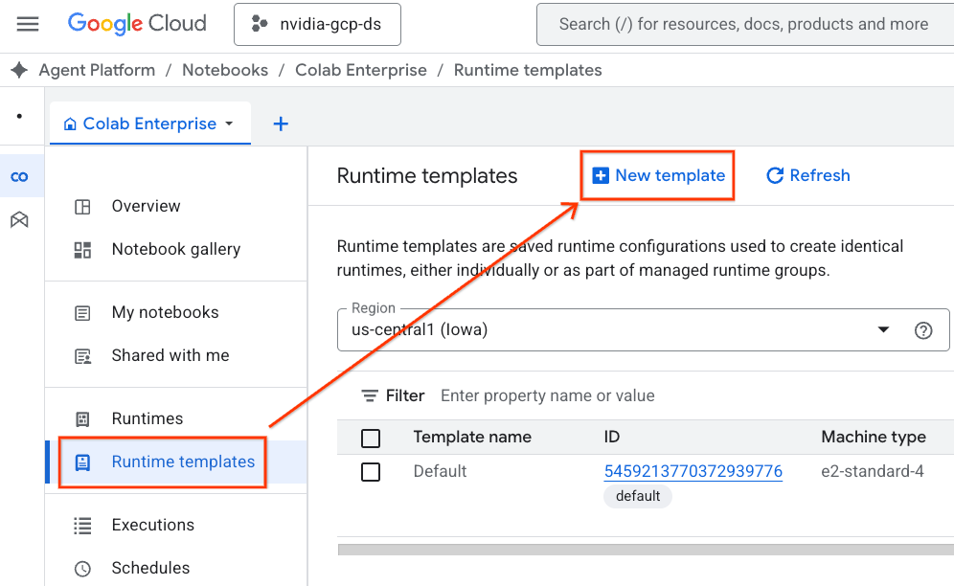The width and height of the screenshot is (954, 586).
Task: Open template ID 5459213770372939776 link
Action: pos(693,472)
